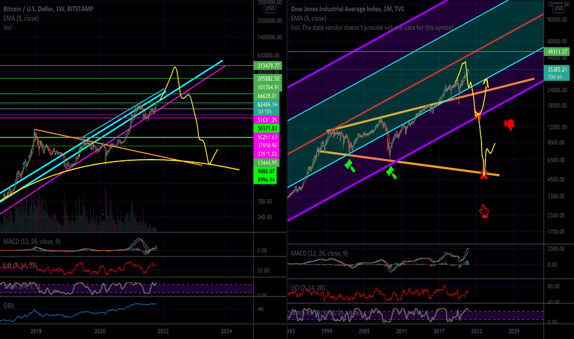Click the 9088.07 price label

click(265, 171)
